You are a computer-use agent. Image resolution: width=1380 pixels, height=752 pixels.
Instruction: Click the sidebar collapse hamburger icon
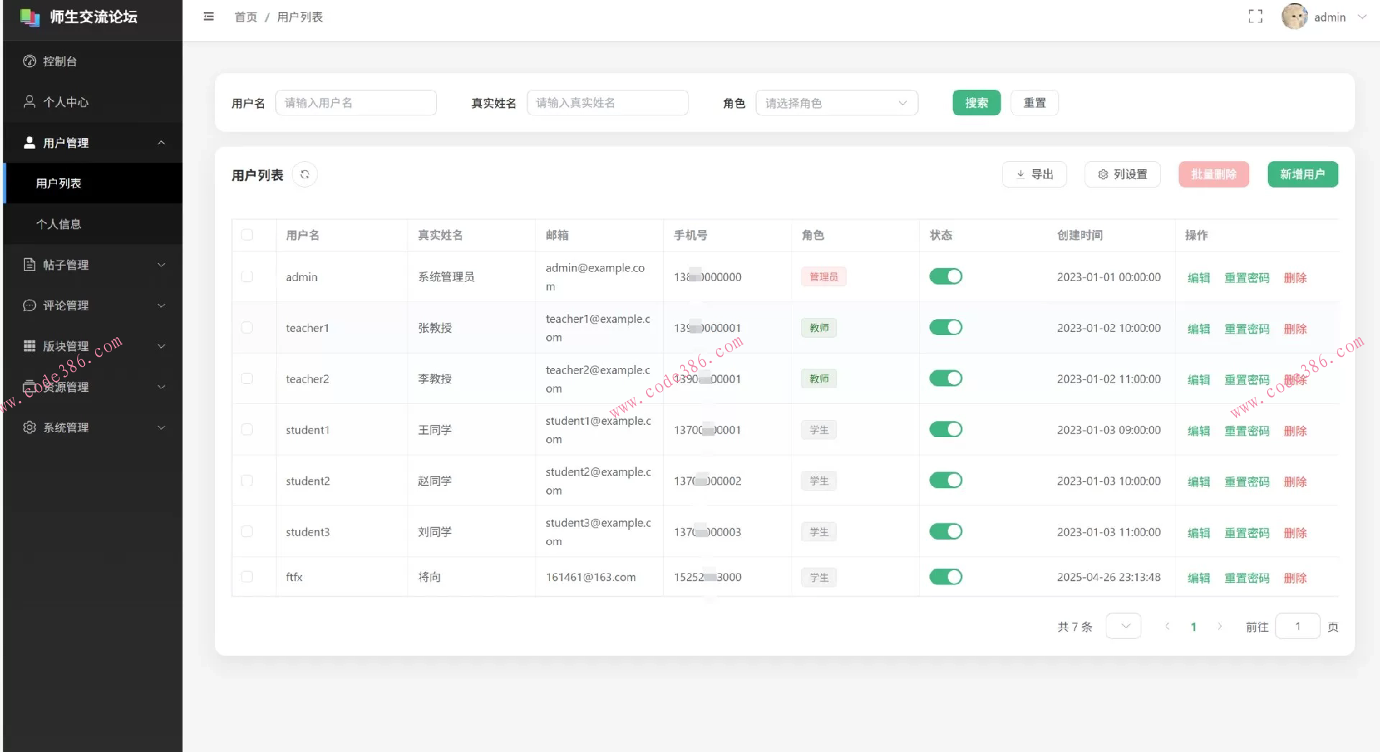pyautogui.click(x=208, y=17)
